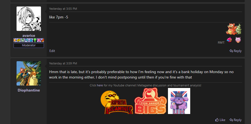251x124 pixels.
Task: Reply to avarice's post
Action: pos(236,51)
